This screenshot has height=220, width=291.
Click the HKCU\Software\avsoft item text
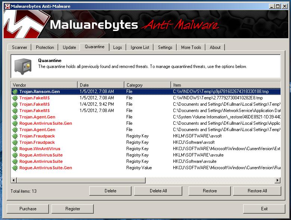click(x=194, y=142)
